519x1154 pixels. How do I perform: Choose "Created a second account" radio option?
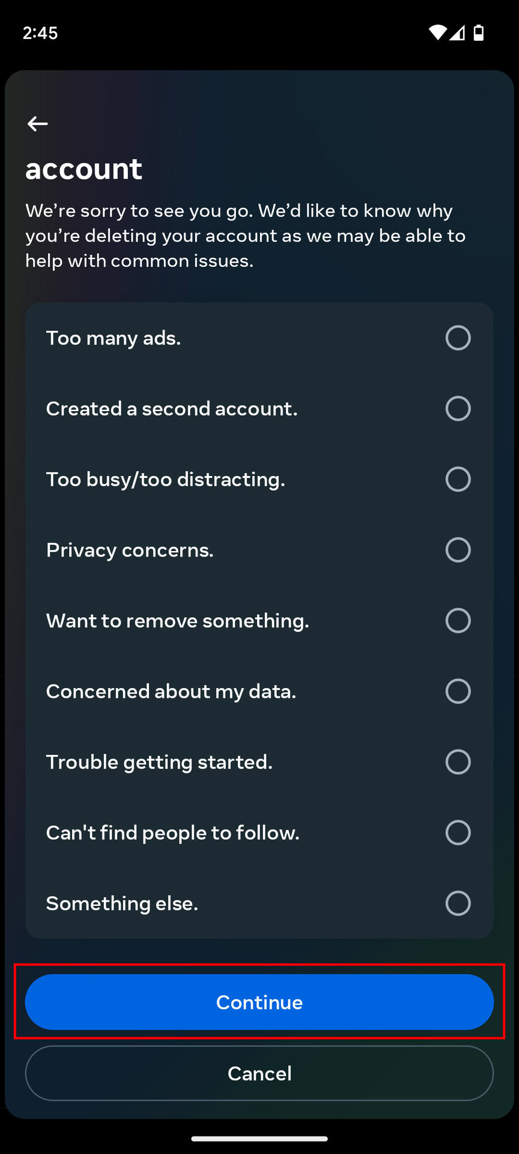click(x=458, y=409)
